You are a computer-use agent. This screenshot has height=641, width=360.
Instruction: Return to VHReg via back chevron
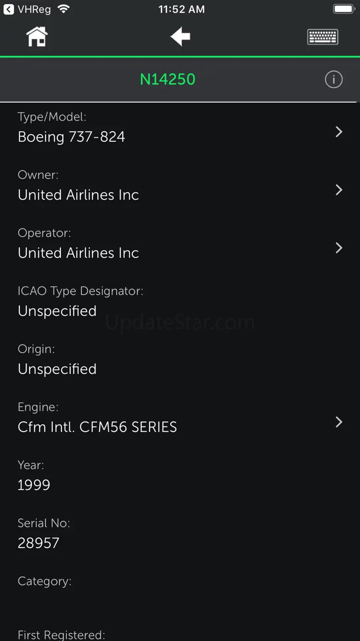click(x=9, y=9)
